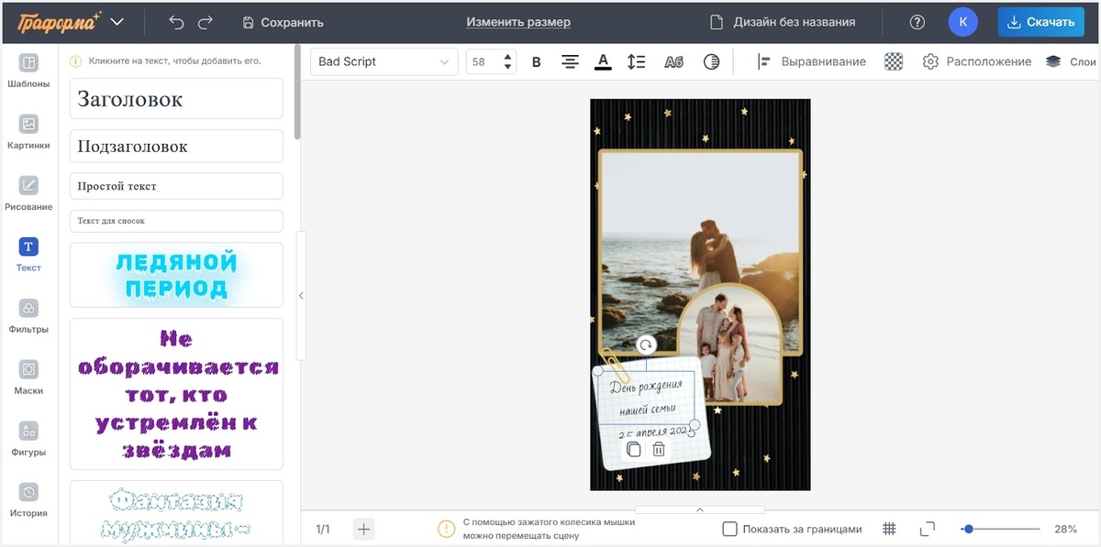This screenshot has width=1101, height=547.
Task: Open the Bad Script font dropdown
Action: pos(384,61)
